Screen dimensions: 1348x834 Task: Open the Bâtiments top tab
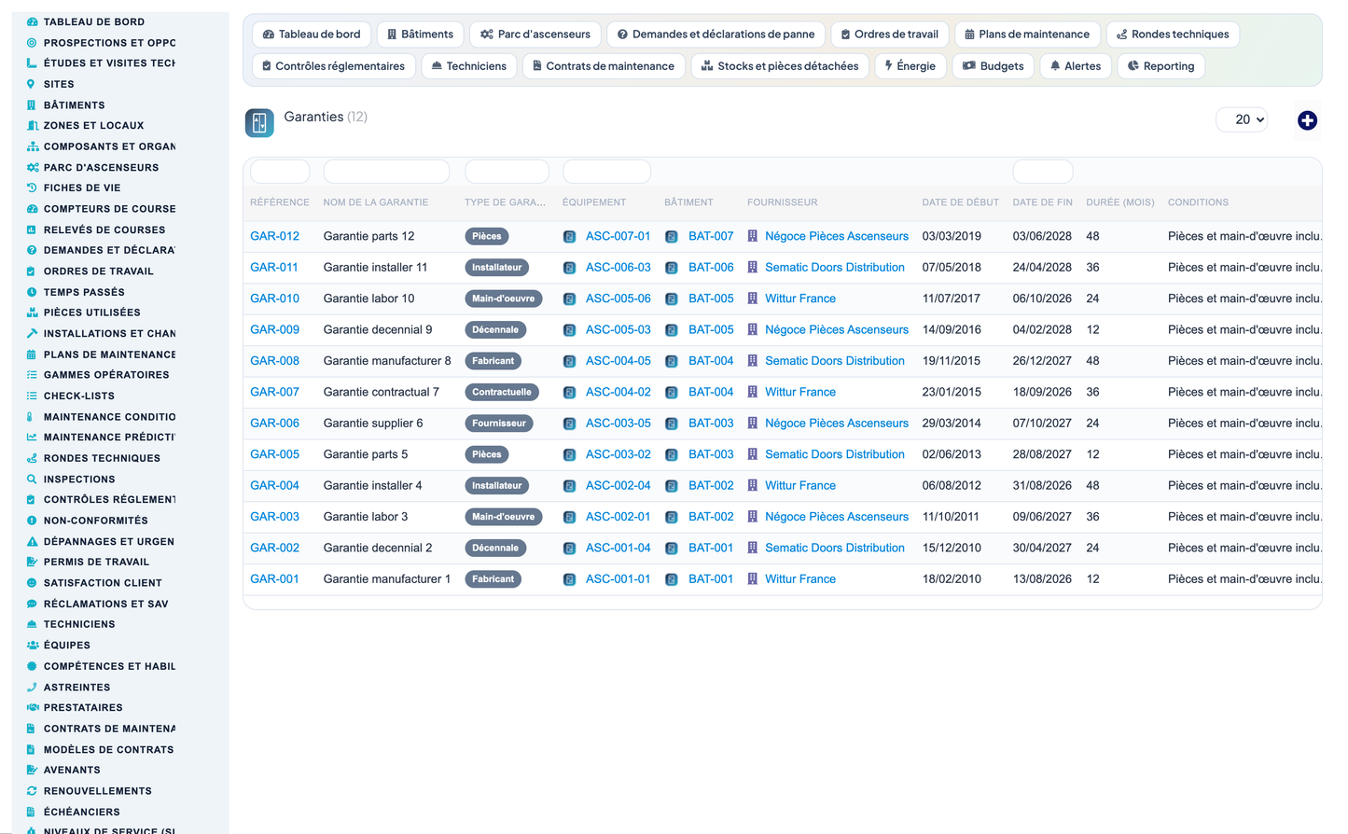point(420,35)
